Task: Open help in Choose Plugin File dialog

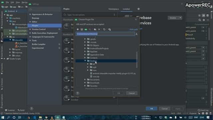Action: click(78, 93)
